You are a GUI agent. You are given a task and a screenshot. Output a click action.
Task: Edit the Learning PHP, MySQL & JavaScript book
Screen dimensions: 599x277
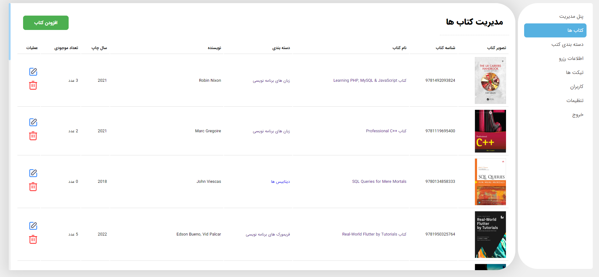pos(33,72)
